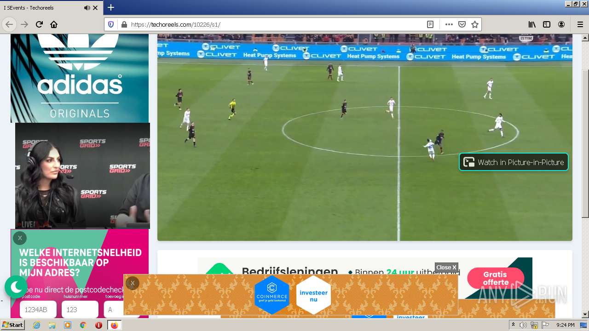Open a new tab with plus button
589x331 pixels.
tap(111, 7)
